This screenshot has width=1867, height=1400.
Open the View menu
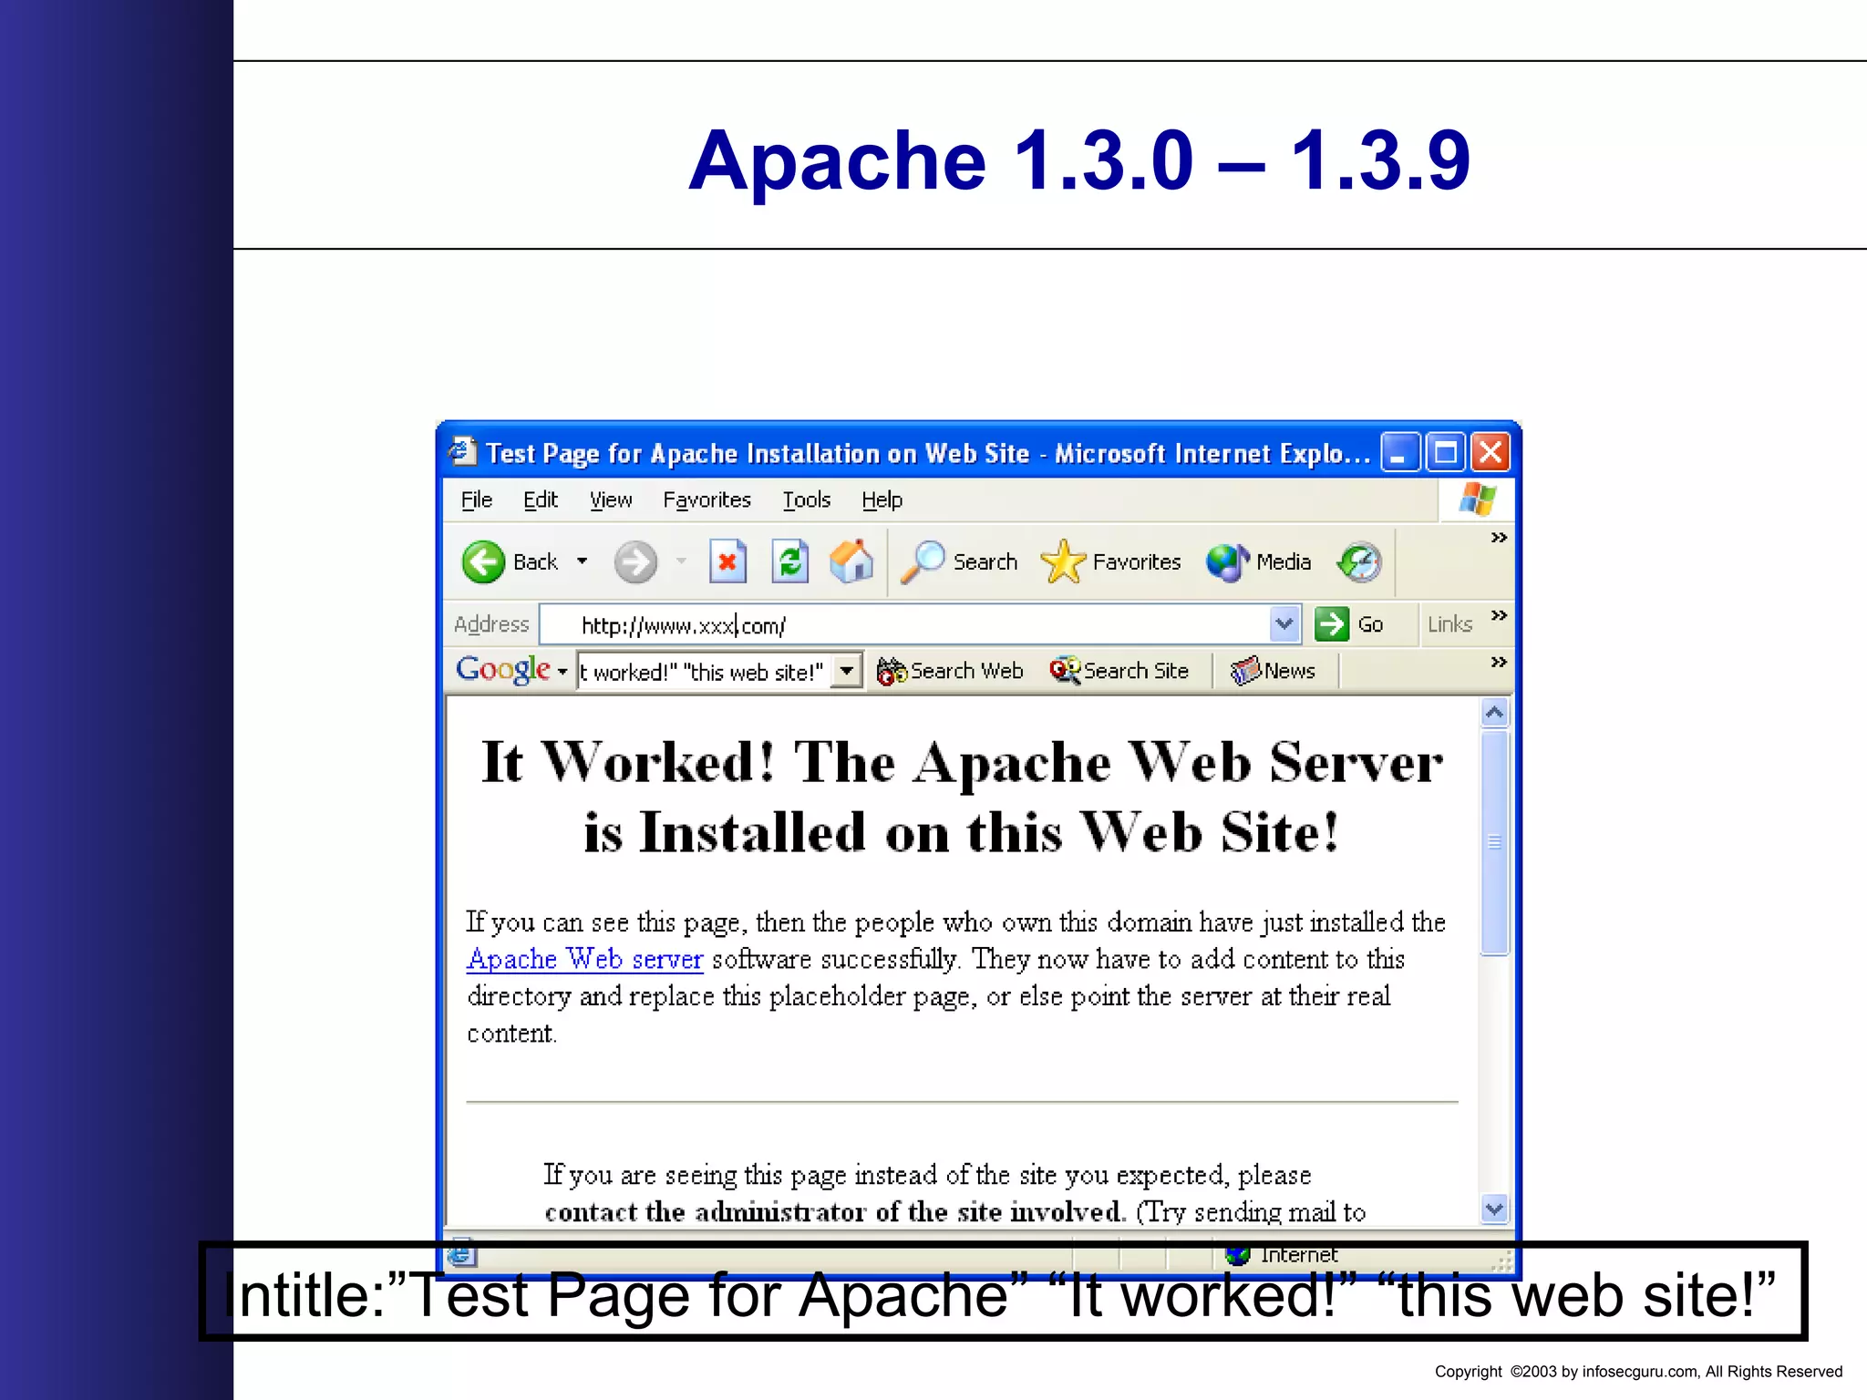pyautogui.click(x=610, y=499)
